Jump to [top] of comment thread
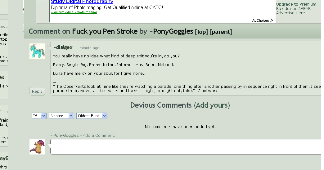 (x=201, y=32)
